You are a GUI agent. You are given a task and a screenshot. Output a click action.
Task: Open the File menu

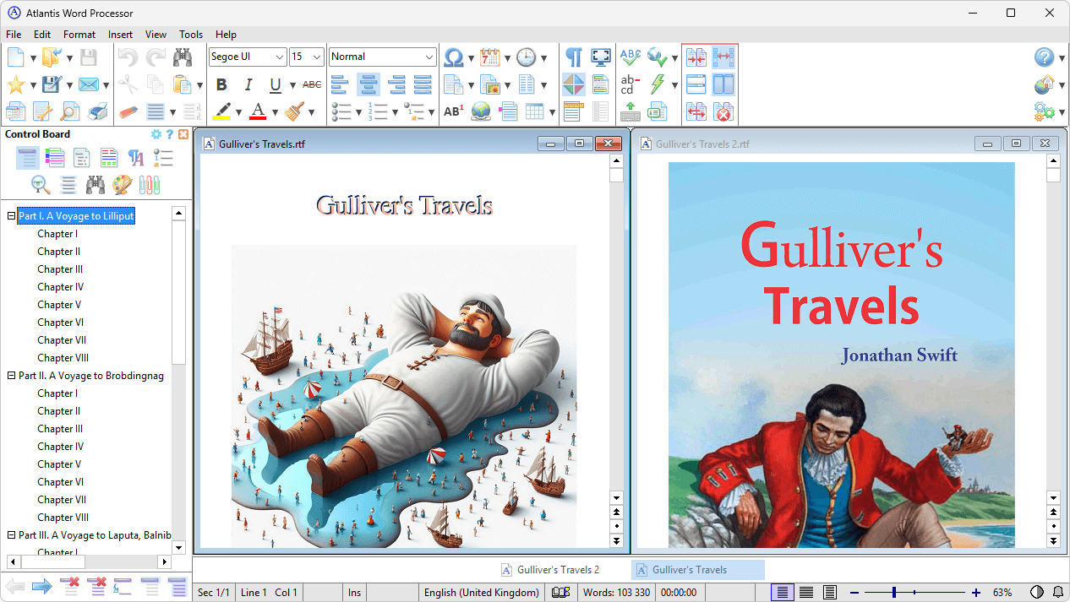click(14, 35)
